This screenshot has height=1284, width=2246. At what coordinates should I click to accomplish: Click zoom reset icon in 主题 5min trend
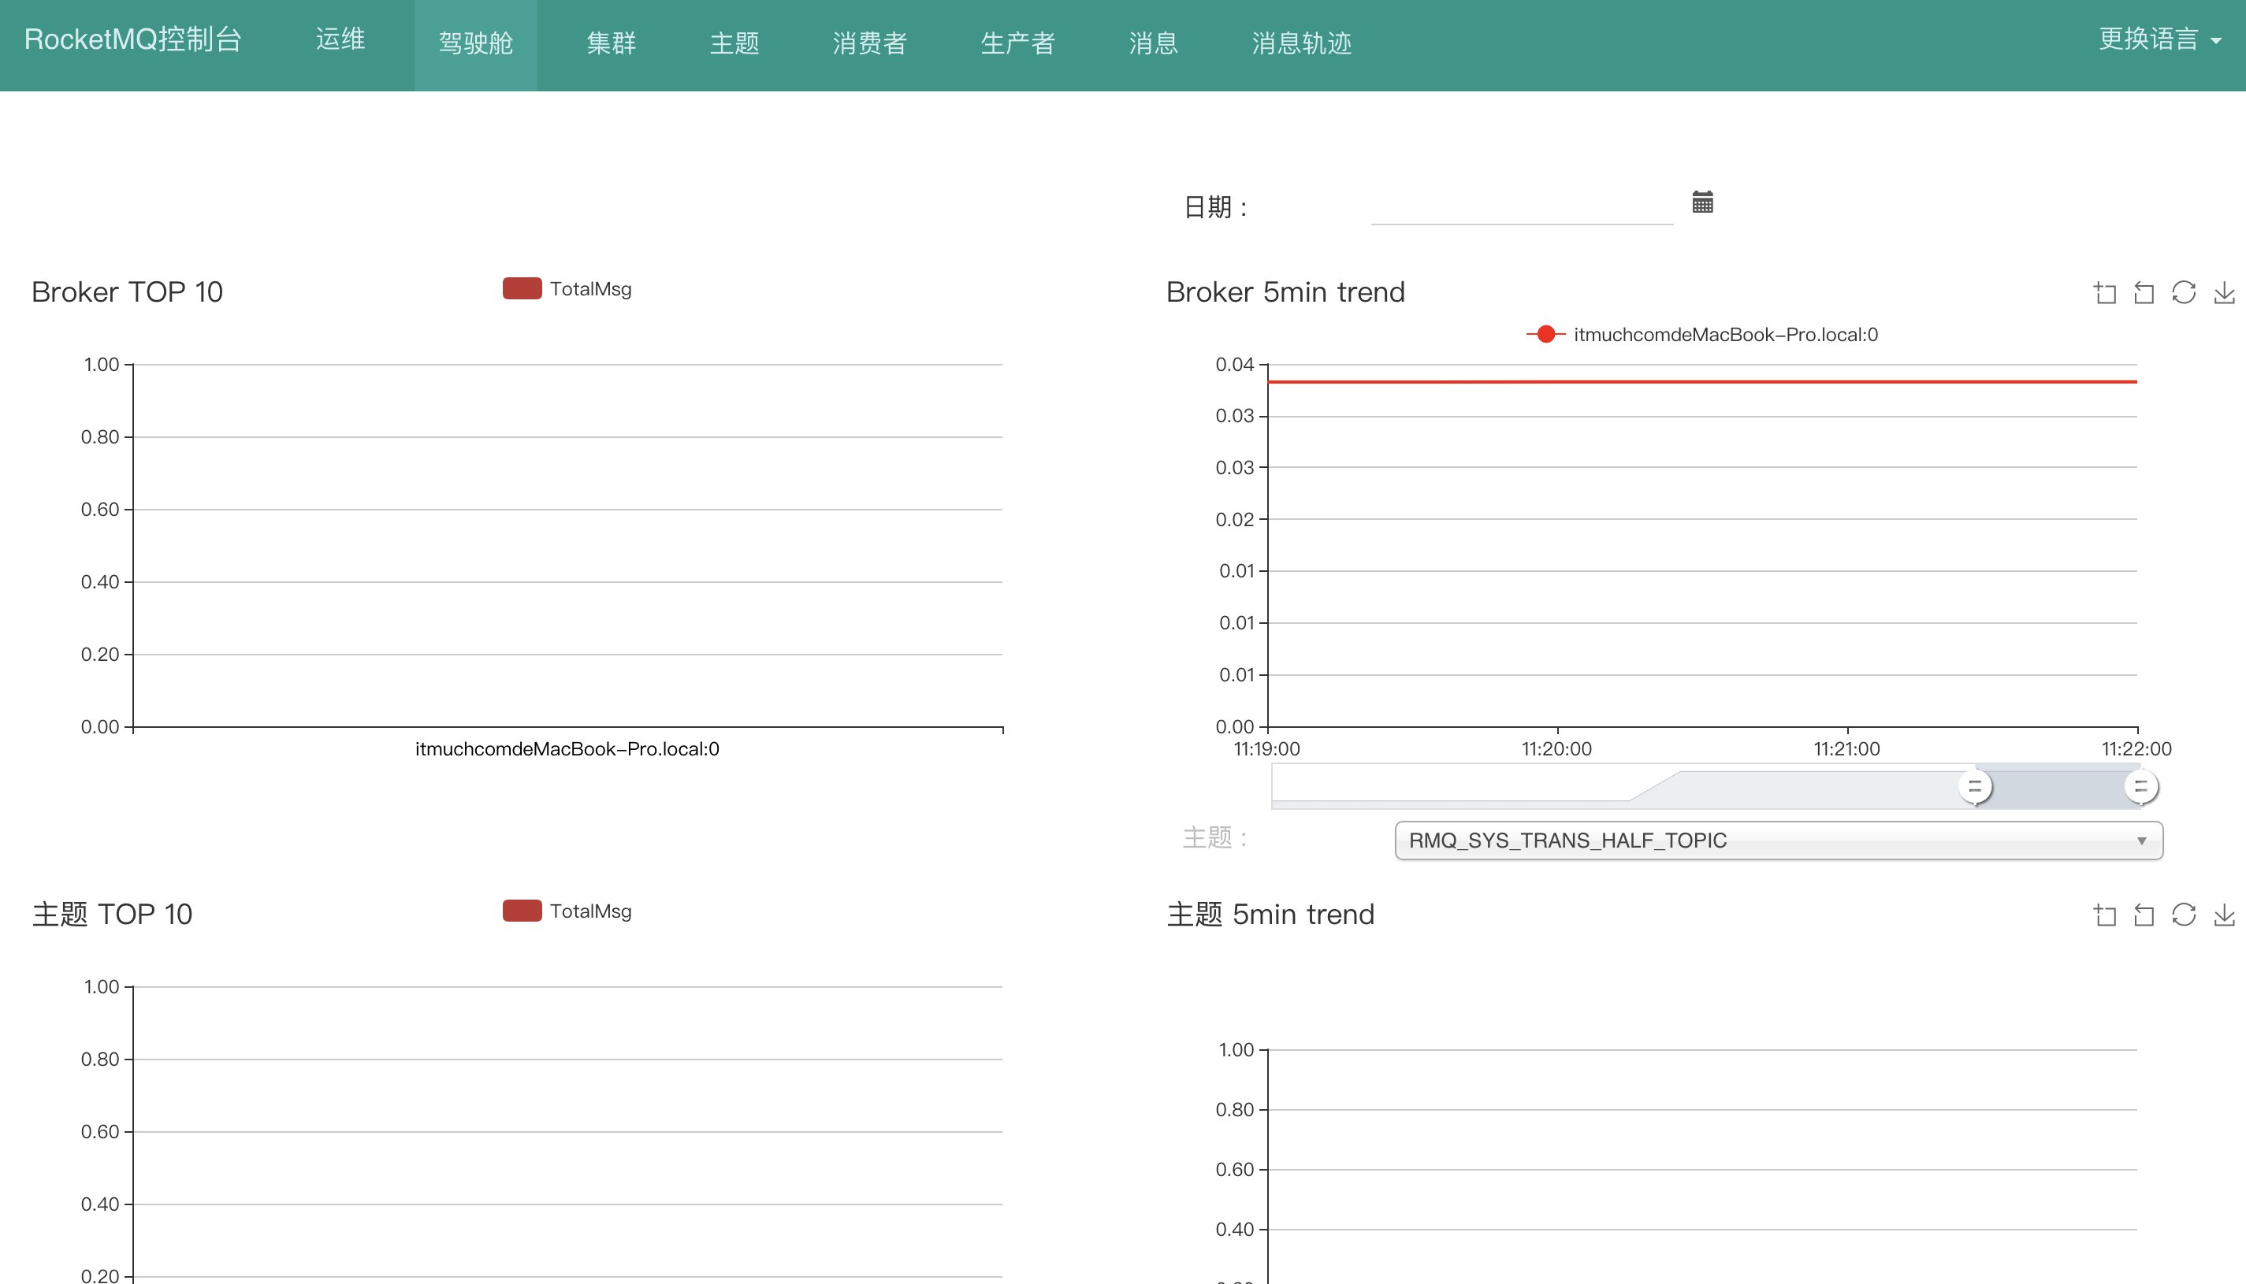coord(2144,915)
